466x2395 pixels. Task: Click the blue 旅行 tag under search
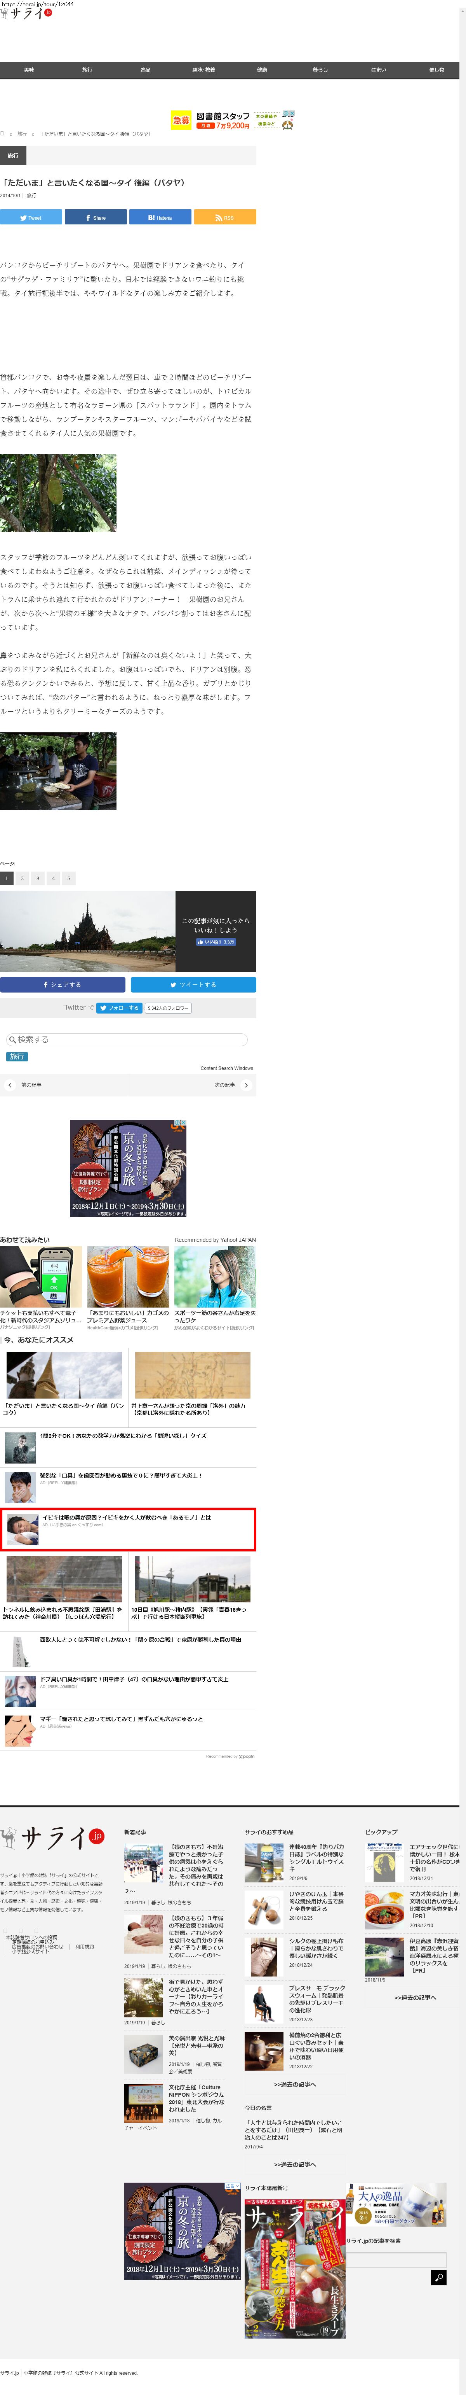pos(17,1057)
